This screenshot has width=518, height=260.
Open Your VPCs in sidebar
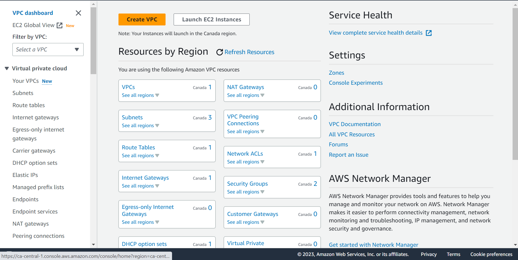[26, 81]
